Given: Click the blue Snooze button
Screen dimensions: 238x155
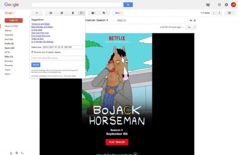Looking at the screenshot, I should (x=36, y=65).
